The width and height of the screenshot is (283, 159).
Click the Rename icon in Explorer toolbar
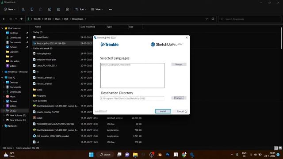pyautogui.click(x=50, y=9)
